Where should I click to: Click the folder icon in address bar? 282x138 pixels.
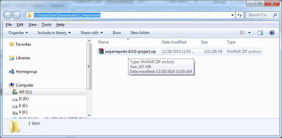(29, 15)
